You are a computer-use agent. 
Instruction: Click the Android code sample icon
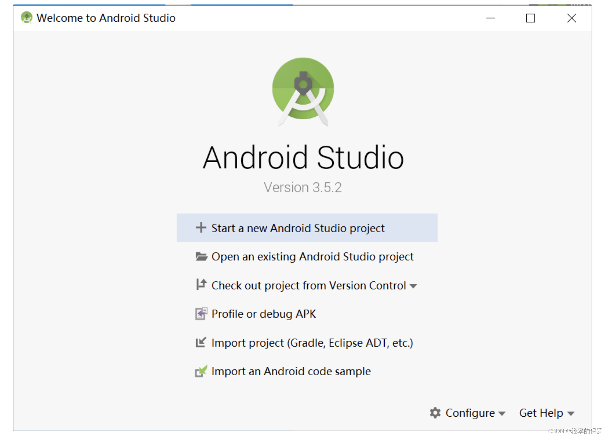201,371
